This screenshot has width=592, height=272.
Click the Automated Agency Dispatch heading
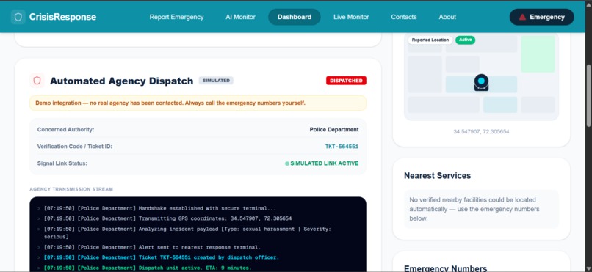[x=122, y=81]
